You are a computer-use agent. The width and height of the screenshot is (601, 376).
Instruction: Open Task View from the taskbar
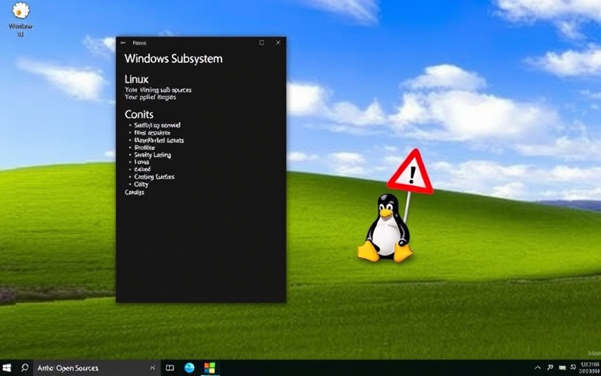click(x=170, y=368)
